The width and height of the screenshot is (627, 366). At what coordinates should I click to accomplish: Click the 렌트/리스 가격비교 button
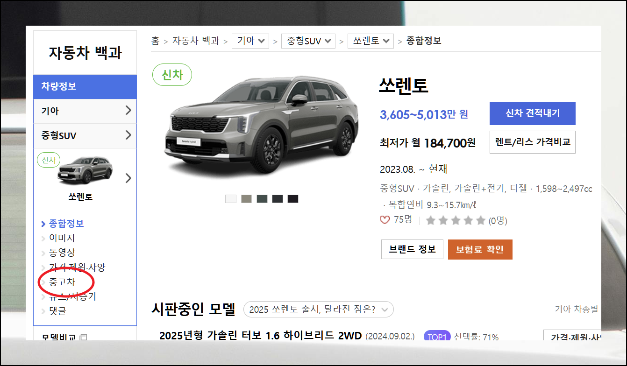point(533,142)
